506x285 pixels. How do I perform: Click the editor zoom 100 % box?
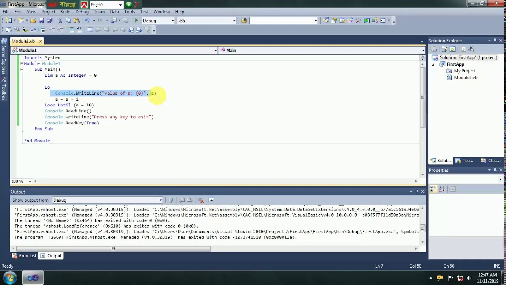click(x=21, y=181)
